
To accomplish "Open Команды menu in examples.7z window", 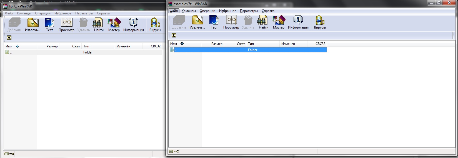I will pos(189,11).
